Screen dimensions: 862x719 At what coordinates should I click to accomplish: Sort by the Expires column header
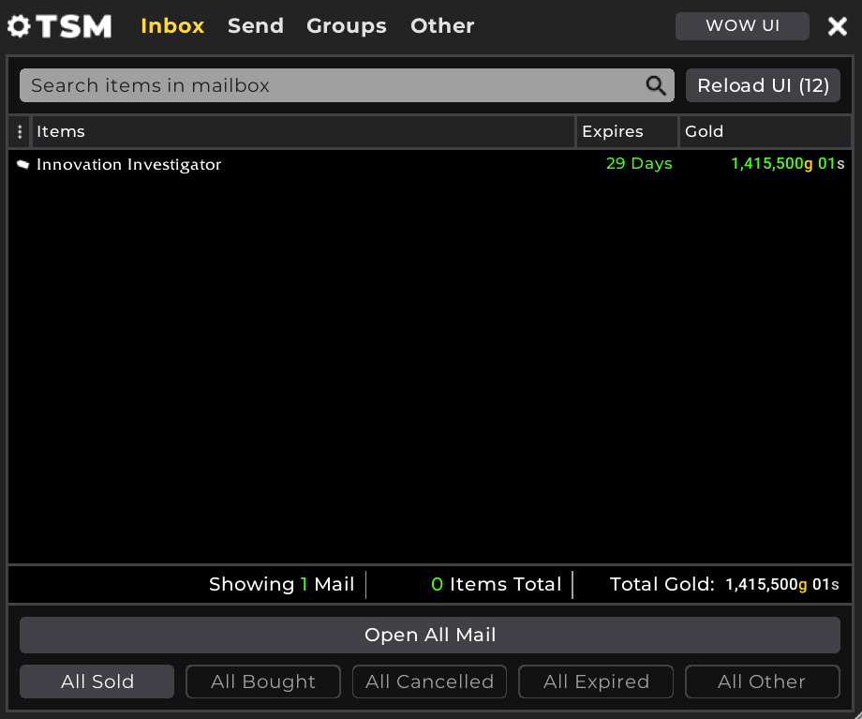tap(627, 131)
